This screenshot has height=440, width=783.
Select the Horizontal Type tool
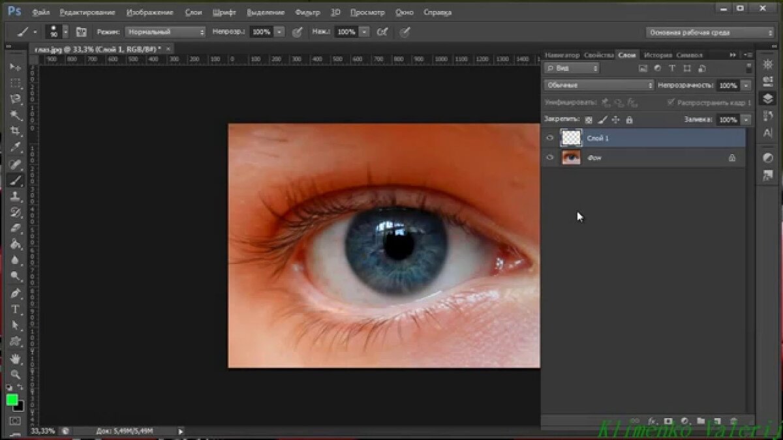16,309
